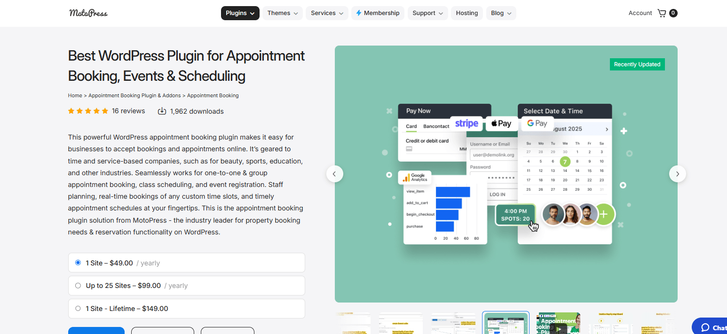Image resolution: width=727 pixels, height=334 pixels.
Task: Open Appointment Booking Plugin & Addons breadcrumb
Action: click(134, 95)
